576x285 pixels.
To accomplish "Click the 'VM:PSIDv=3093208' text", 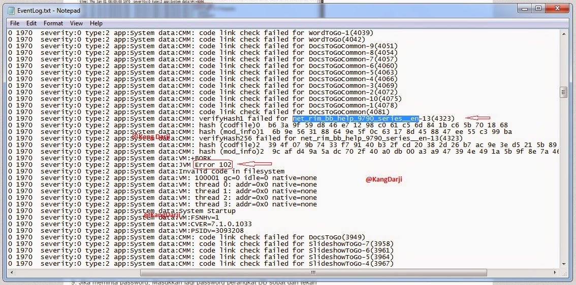I will (211, 231).
